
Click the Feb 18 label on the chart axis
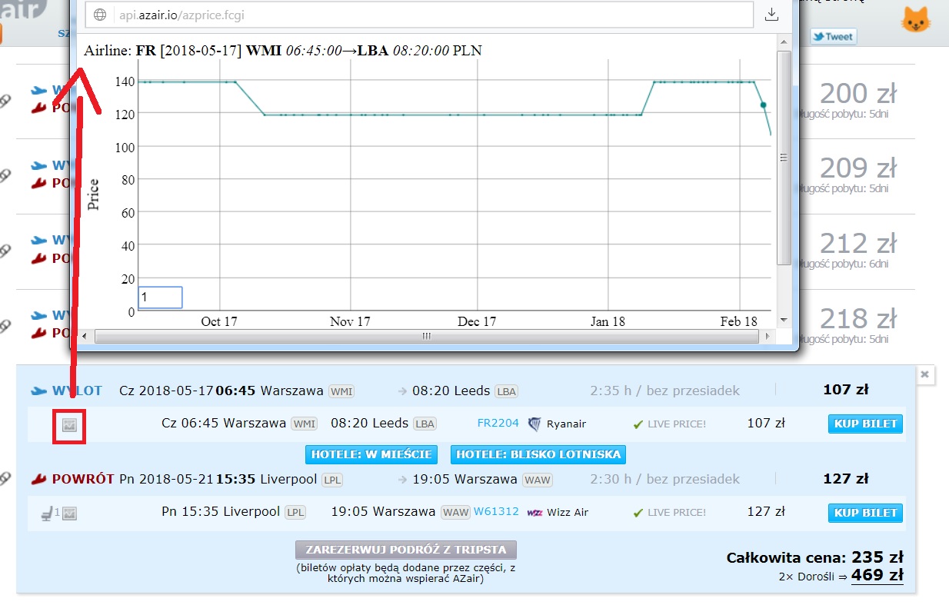coord(739,321)
